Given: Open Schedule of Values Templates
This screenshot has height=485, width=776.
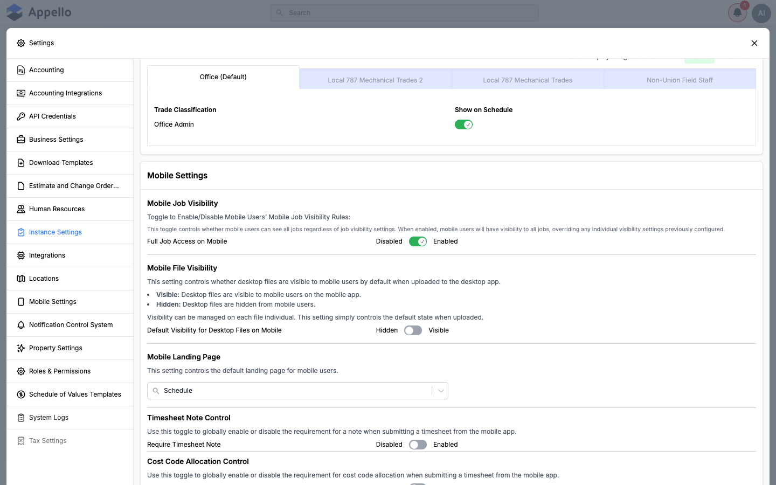Looking at the screenshot, I should coord(70,394).
